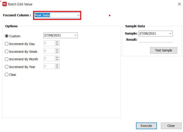Click the Execute button
The image size is (183, 132).
point(146,126)
